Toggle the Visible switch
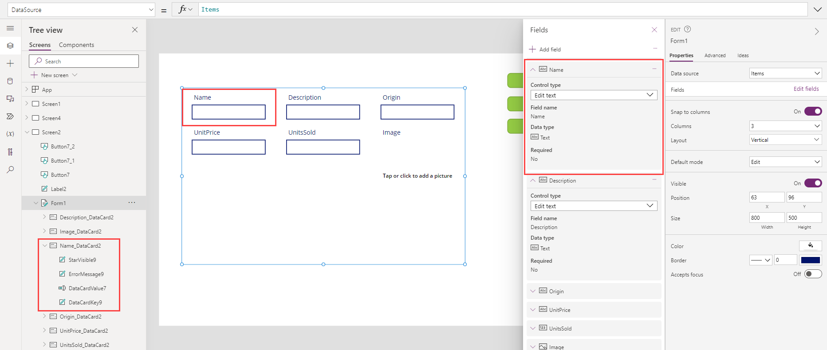Screen dimensions: 827x350 [x=813, y=183]
